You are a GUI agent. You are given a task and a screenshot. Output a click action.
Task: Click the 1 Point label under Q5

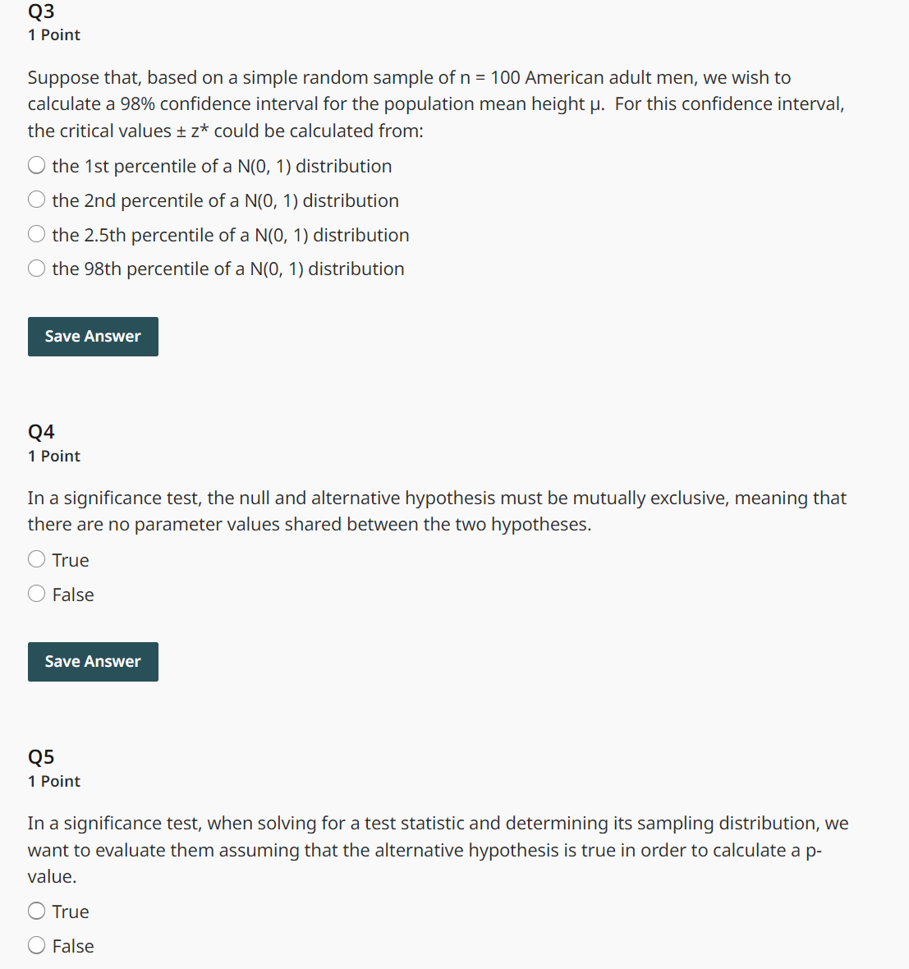point(54,781)
